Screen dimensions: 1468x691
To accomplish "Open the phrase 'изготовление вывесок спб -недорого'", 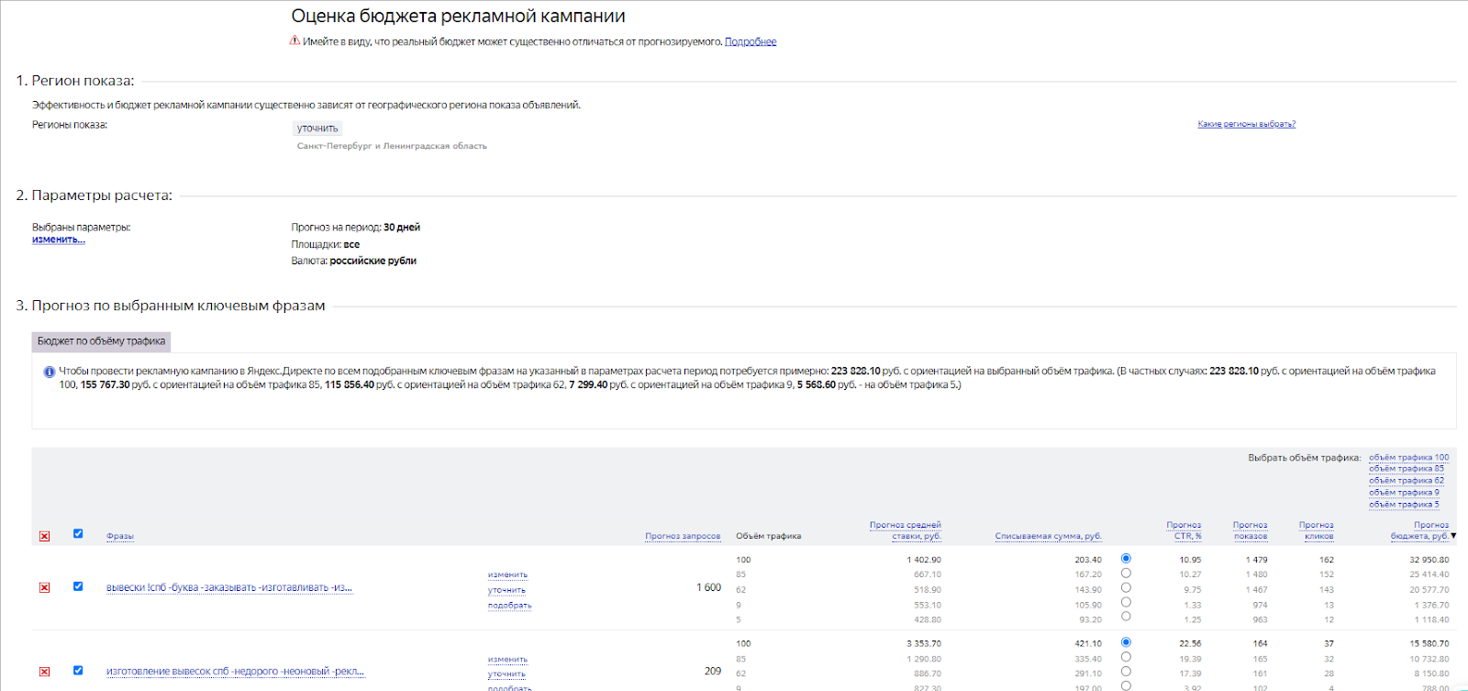I will [x=235, y=672].
